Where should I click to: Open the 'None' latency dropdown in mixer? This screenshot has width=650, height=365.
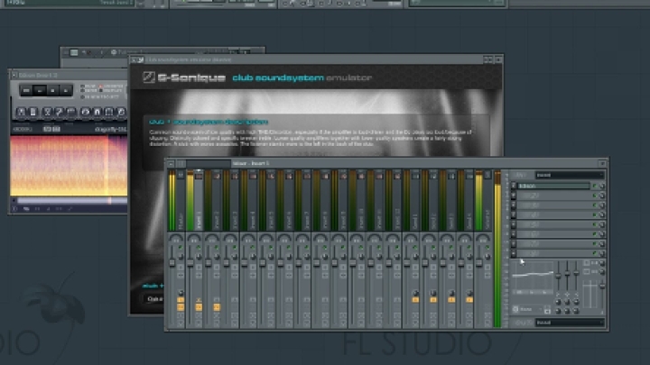(x=532, y=309)
